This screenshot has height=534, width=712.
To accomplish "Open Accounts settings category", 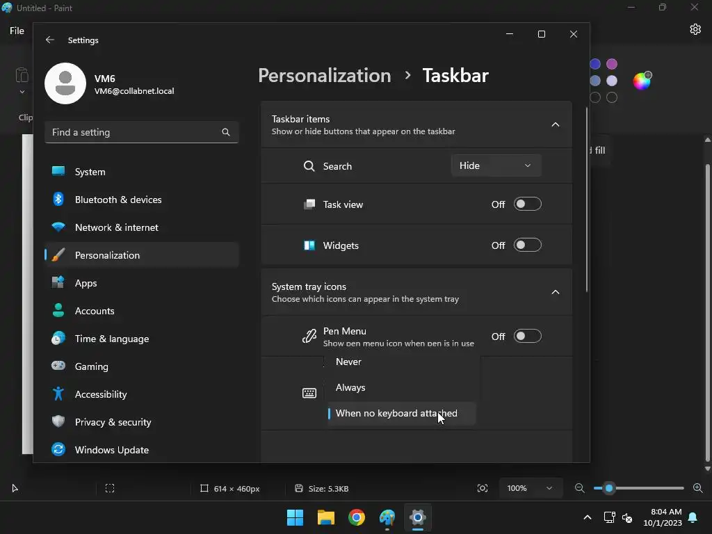I will [x=142, y=311].
